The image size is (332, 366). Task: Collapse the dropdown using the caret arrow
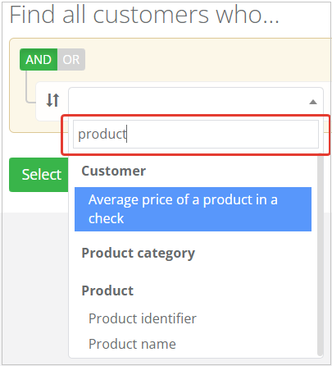(313, 102)
